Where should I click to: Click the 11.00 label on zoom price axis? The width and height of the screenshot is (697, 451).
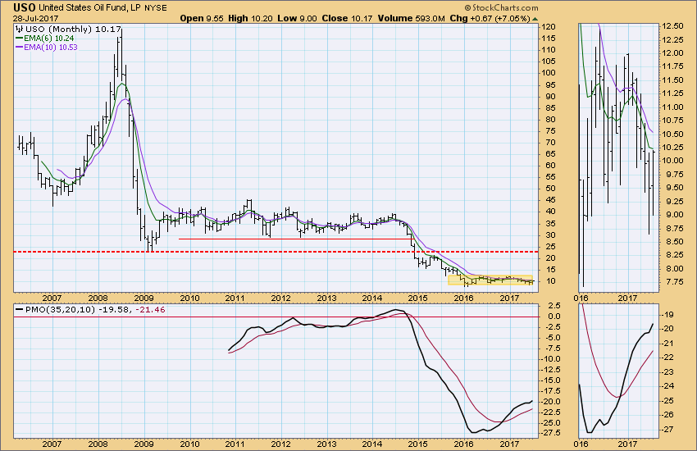672,107
